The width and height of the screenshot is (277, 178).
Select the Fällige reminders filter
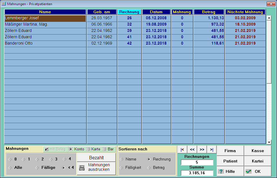pyautogui.click(x=37, y=168)
